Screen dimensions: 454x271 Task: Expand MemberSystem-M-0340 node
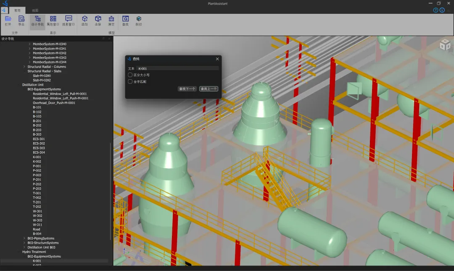pos(29,44)
